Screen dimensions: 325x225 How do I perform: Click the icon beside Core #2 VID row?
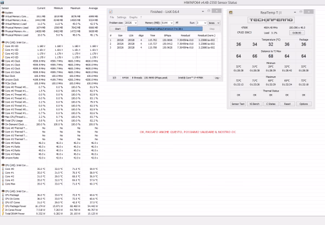[x=3, y=54]
